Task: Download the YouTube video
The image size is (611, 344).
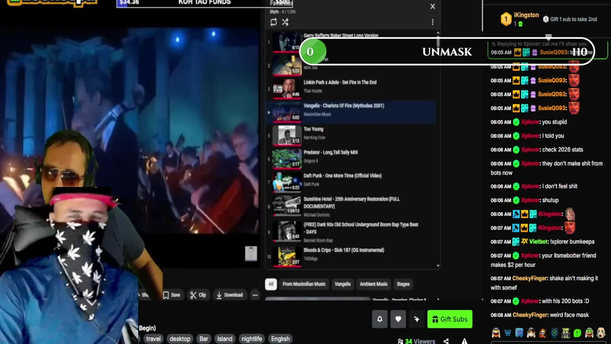Action: (x=229, y=295)
